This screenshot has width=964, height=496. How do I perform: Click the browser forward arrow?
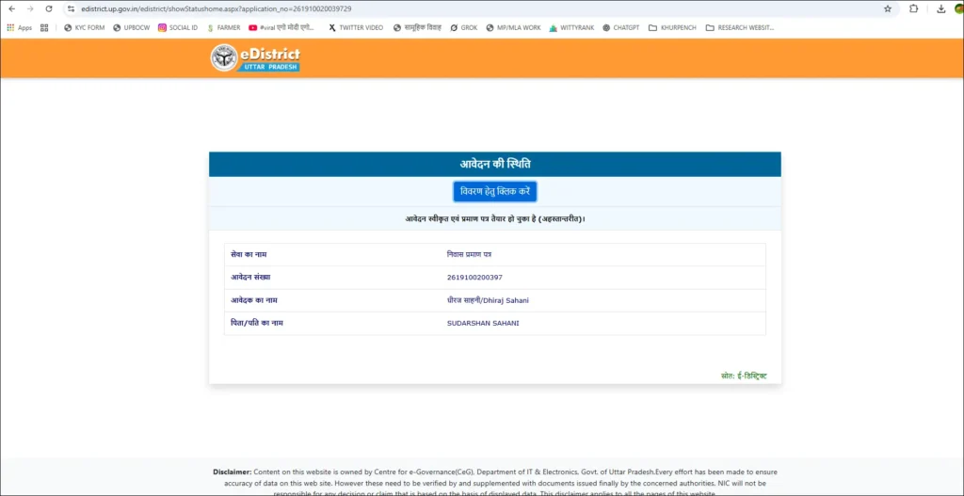pos(30,9)
